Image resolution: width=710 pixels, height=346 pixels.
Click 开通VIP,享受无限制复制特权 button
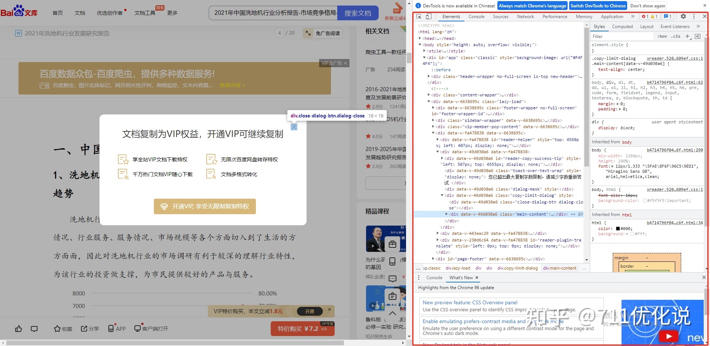click(x=205, y=206)
